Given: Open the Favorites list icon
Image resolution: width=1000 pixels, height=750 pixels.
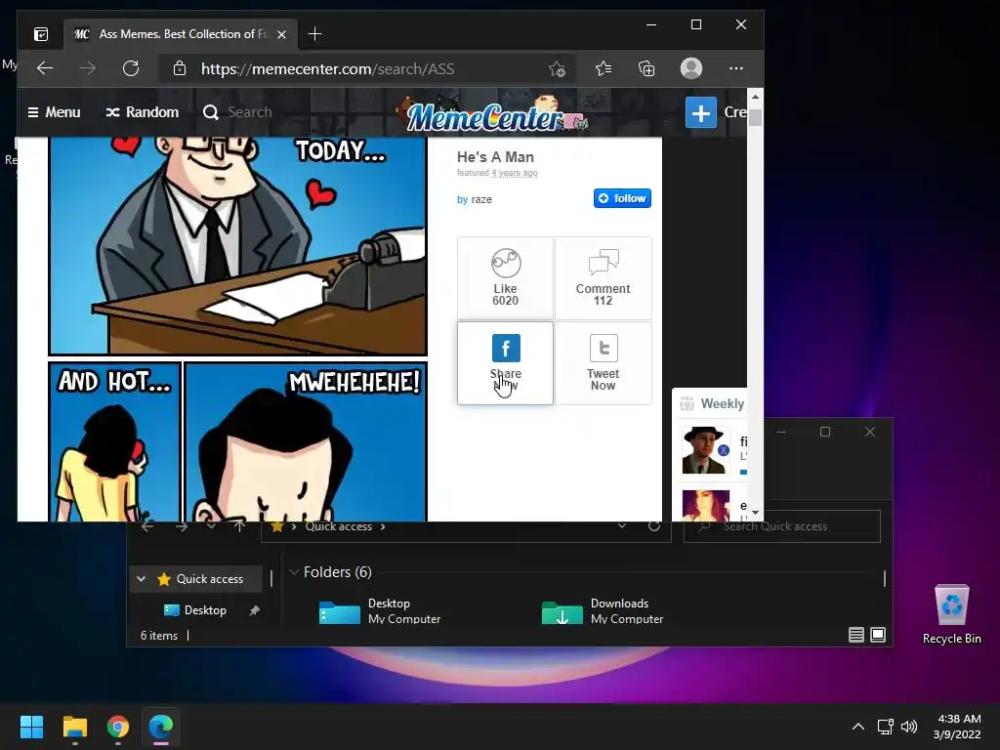Looking at the screenshot, I should coord(604,68).
